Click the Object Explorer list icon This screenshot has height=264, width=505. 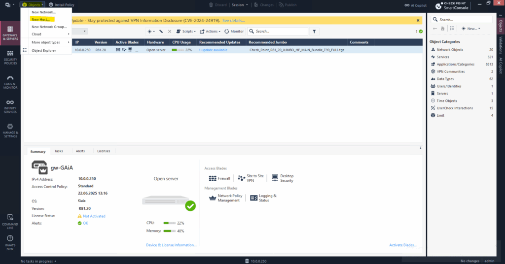[x=25, y=50]
